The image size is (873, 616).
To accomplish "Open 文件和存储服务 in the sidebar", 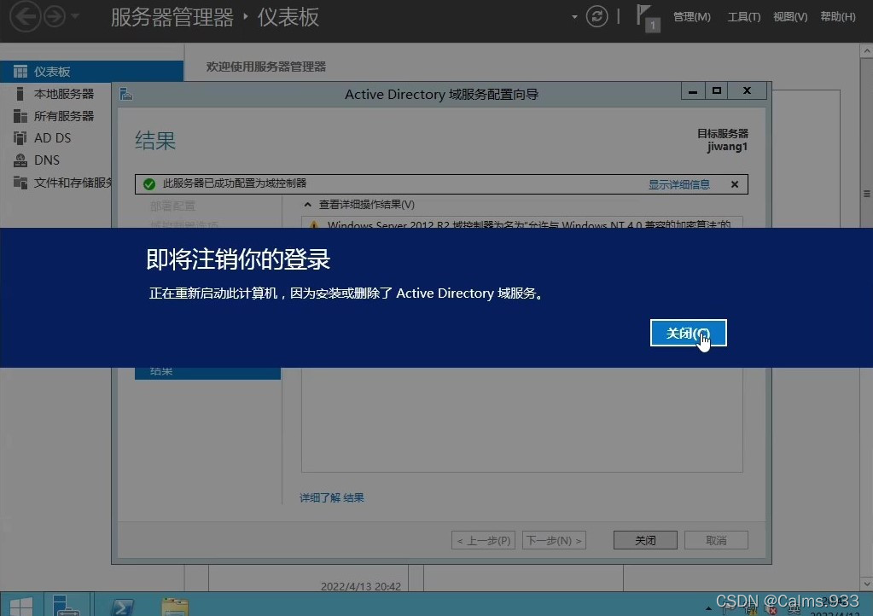I will [x=73, y=183].
